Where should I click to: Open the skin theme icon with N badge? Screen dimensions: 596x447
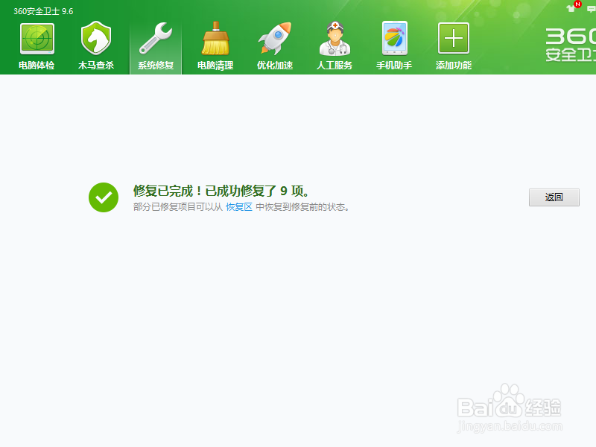pyautogui.click(x=570, y=10)
